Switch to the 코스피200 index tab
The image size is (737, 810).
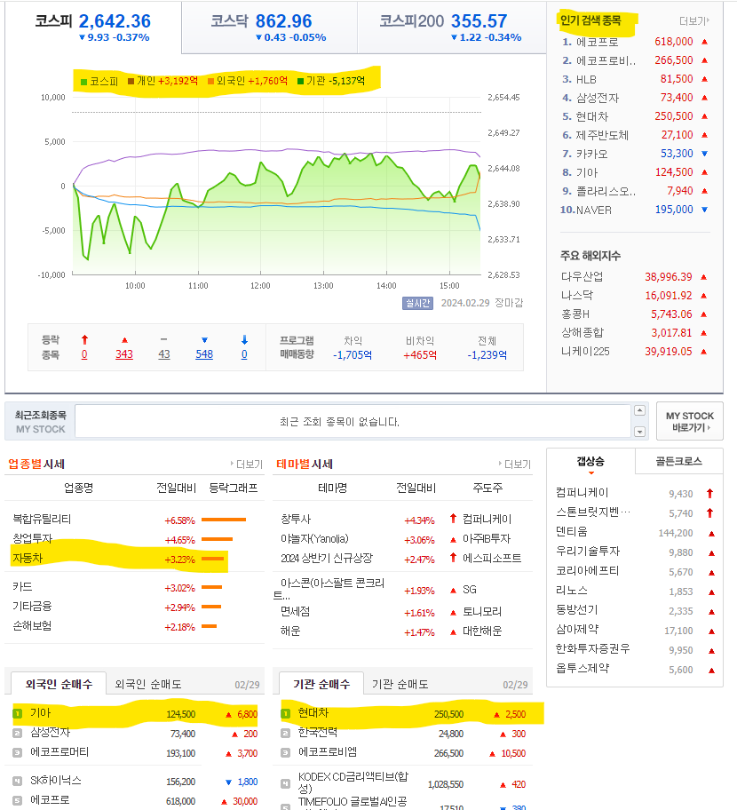451,28
